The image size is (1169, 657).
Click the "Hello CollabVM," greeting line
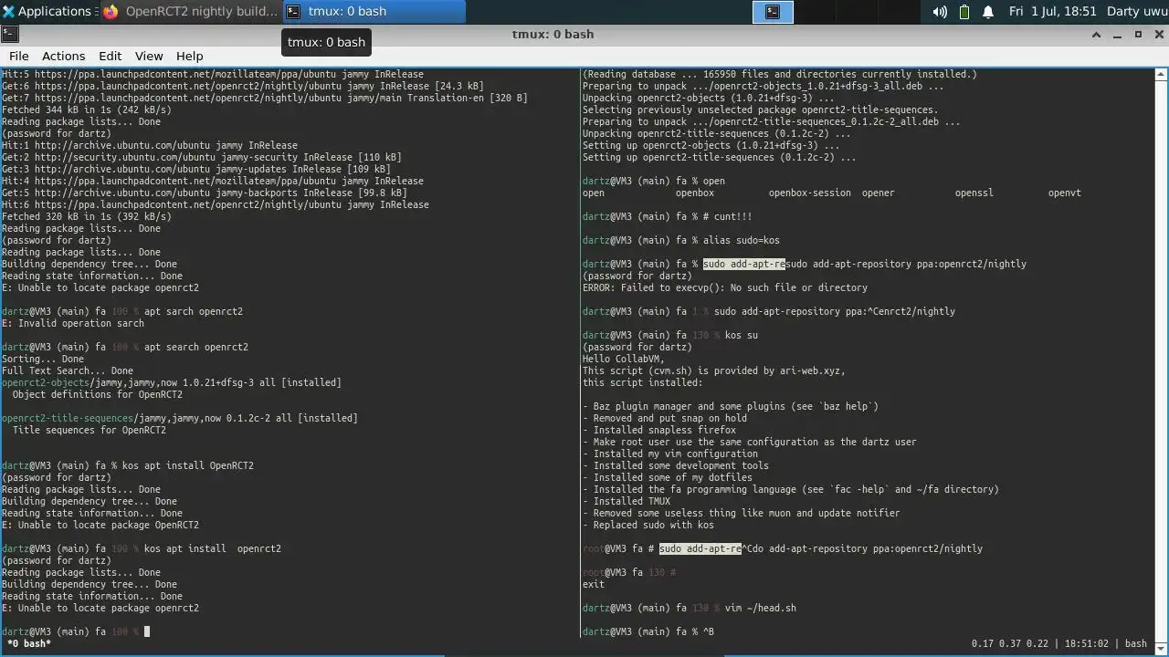(624, 359)
